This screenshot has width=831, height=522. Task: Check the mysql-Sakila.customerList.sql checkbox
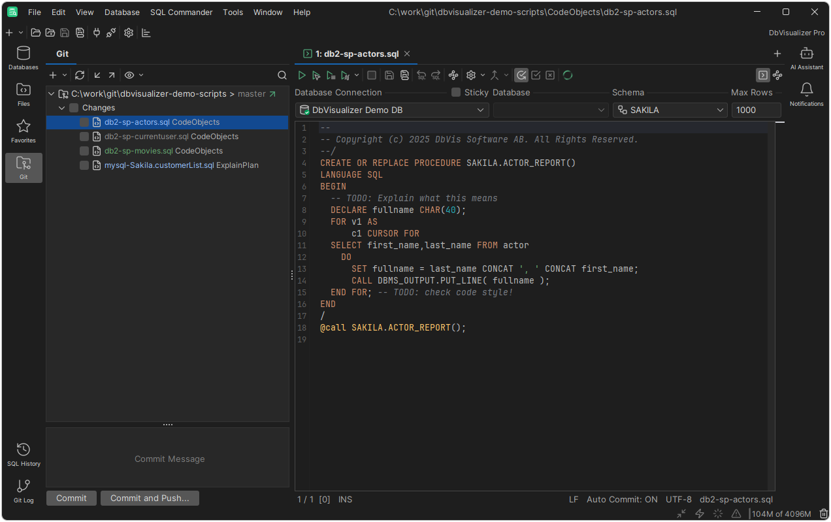click(84, 165)
